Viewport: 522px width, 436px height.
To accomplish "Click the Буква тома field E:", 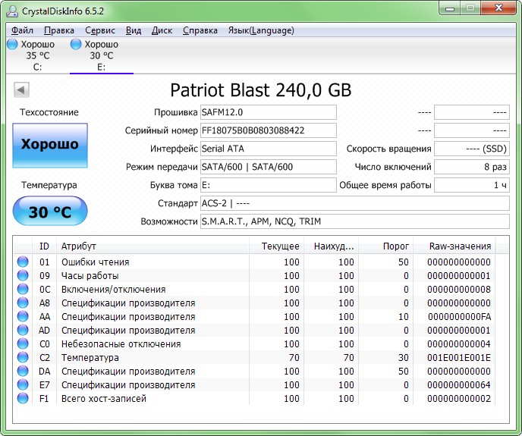I will tap(269, 185).
